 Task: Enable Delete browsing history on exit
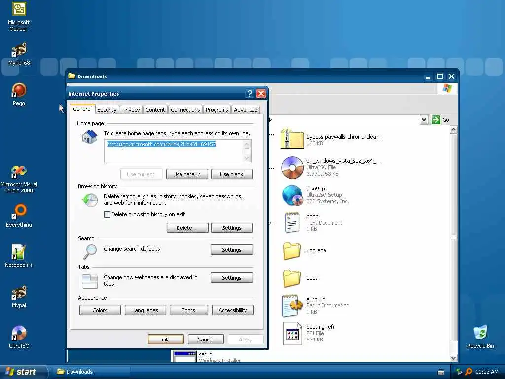coord(107,214)
